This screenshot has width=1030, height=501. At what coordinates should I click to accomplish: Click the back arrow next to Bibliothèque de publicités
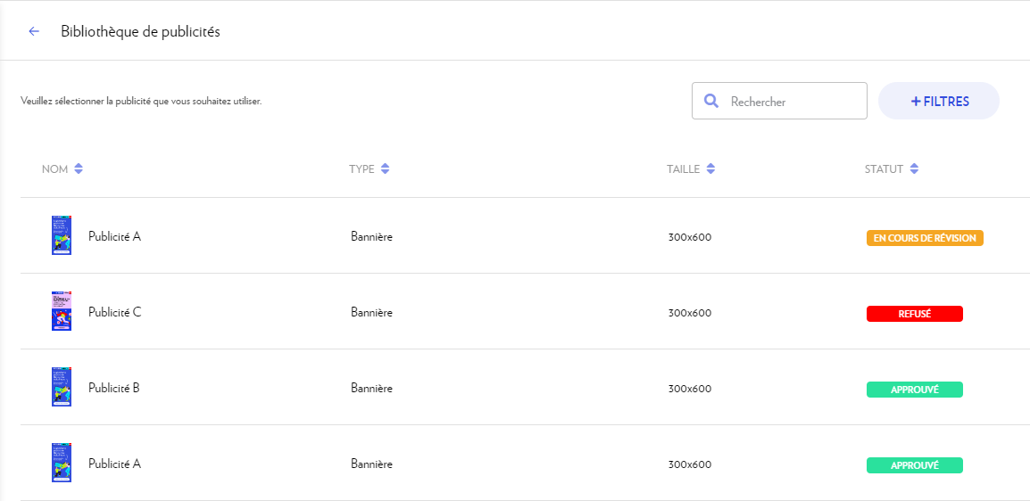pyautogui.click(x=34, y=31)
